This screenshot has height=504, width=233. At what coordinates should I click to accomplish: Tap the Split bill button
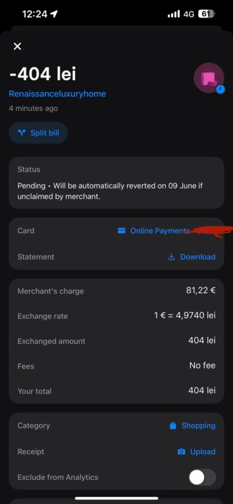pyautogui.click(x=38, y=133)
